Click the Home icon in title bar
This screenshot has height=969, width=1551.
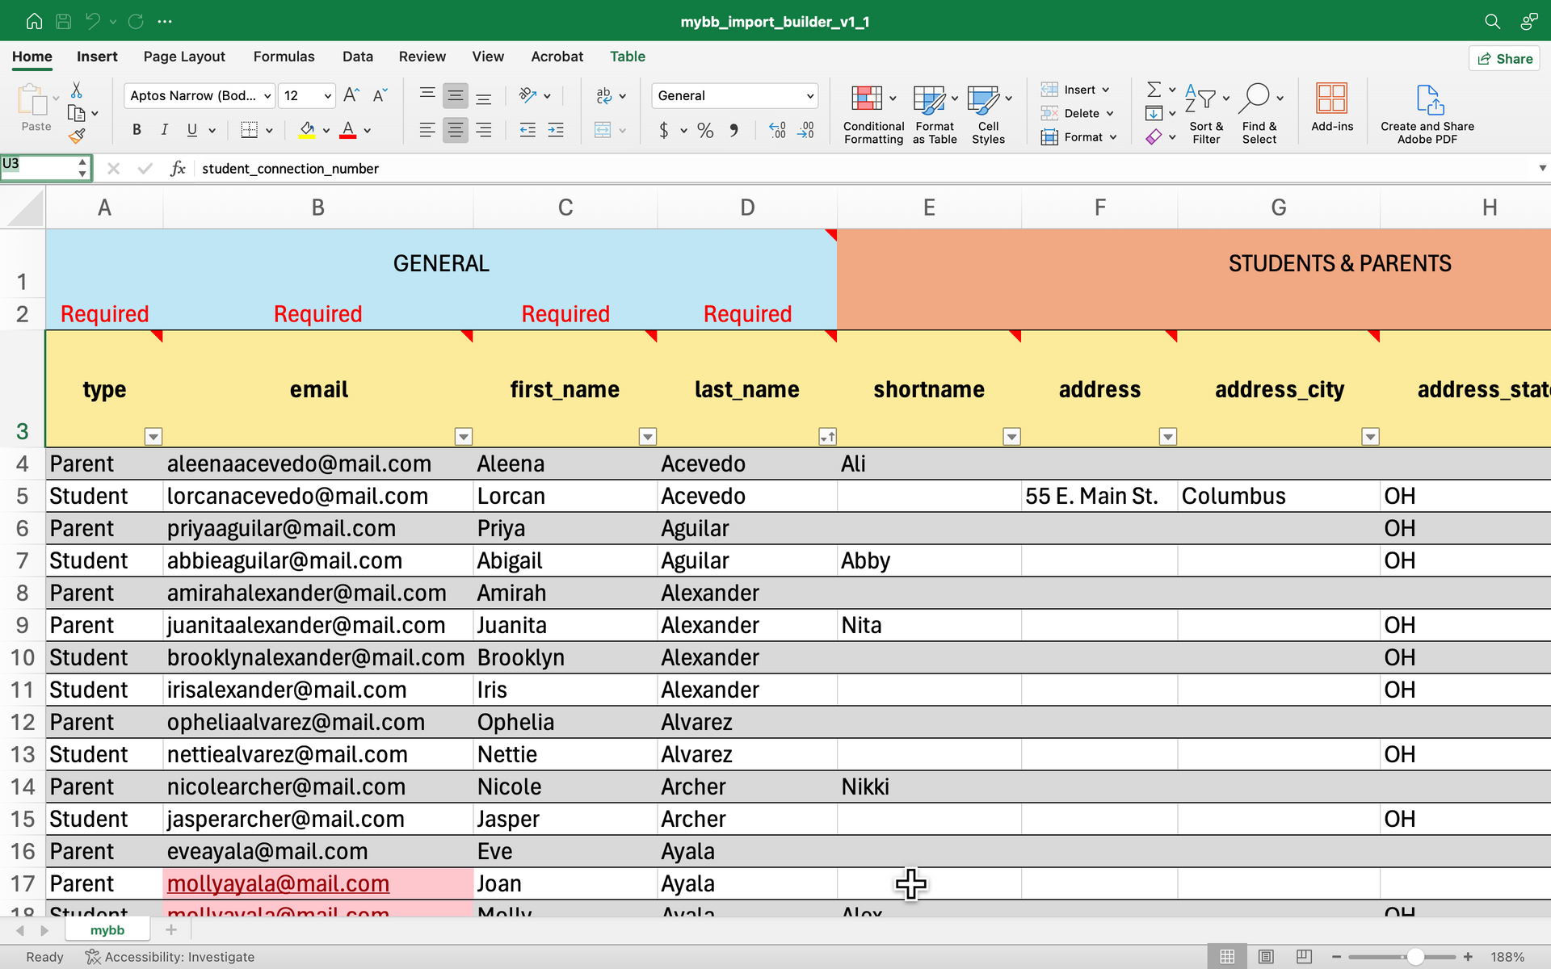tap(34, 22)
